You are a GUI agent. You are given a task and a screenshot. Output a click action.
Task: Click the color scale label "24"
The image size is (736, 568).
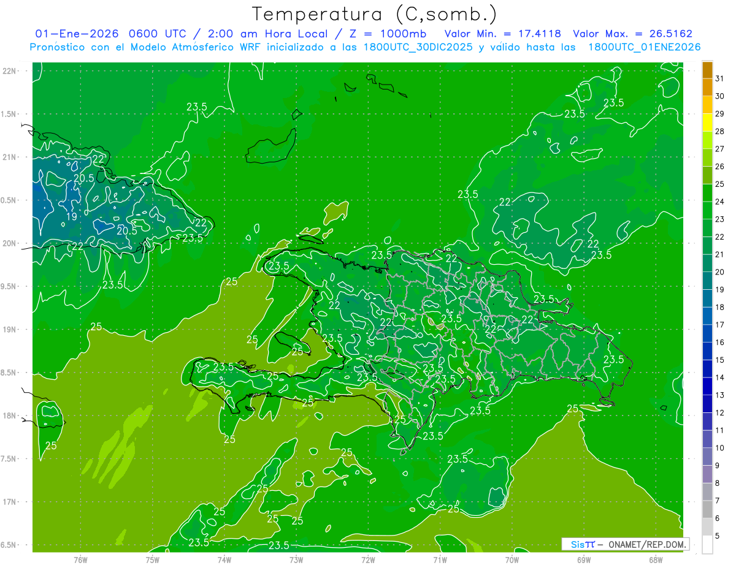coord(720,202)
